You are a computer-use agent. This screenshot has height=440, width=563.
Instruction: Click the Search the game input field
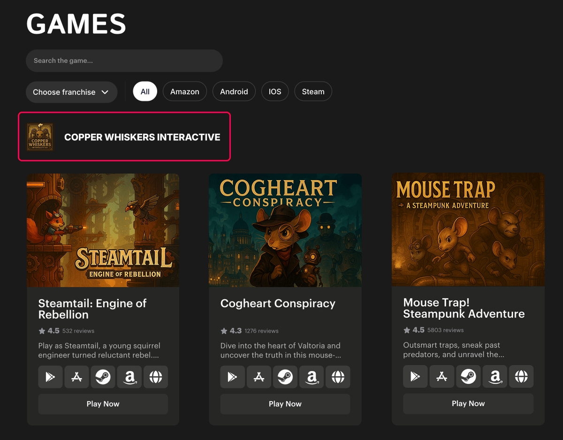coord(124,61)
